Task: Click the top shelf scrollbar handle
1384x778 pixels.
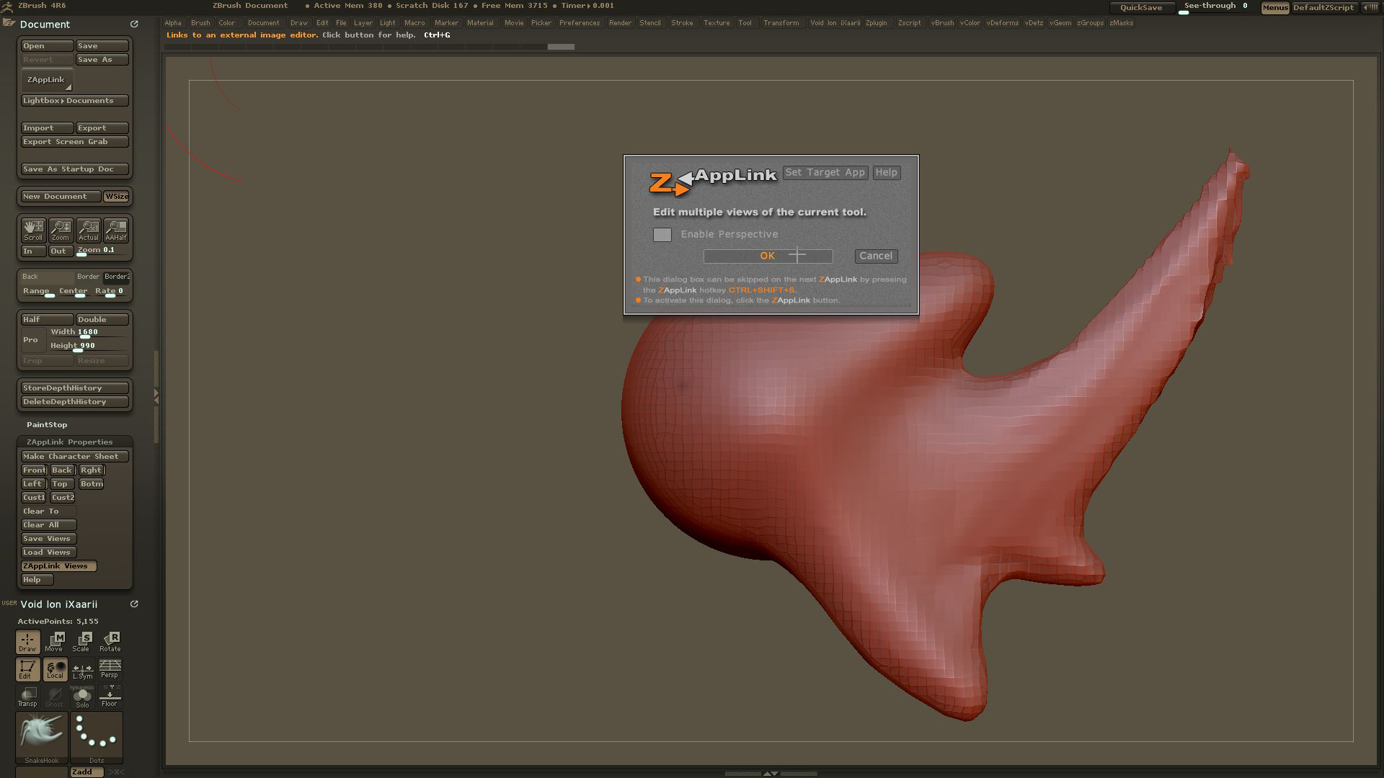Action: (x=561, y=47)
